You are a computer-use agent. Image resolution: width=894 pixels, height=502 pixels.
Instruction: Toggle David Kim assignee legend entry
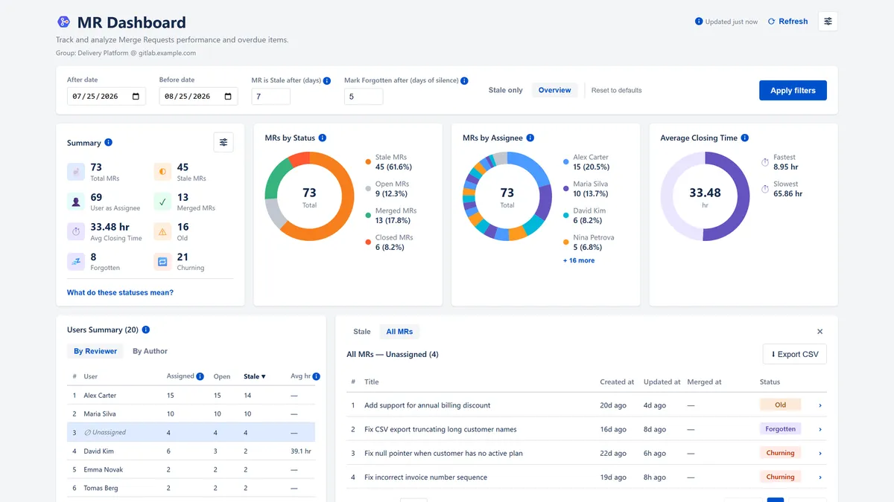584,216
